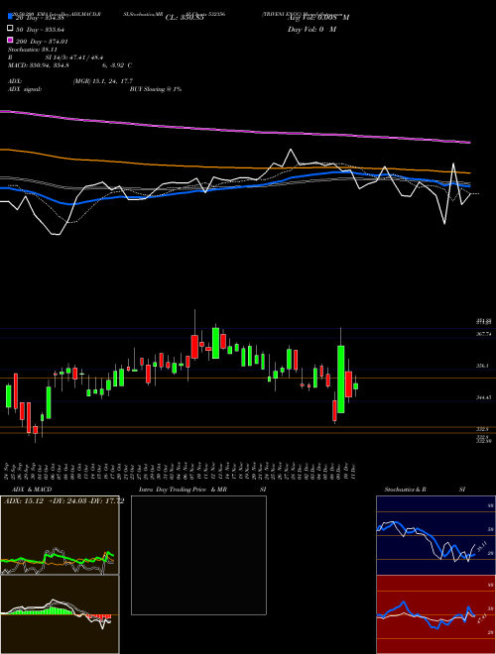The image size is (496, 654).
Task: Click the last green candlestick on the chart
Action: click(x=356, y=386)
